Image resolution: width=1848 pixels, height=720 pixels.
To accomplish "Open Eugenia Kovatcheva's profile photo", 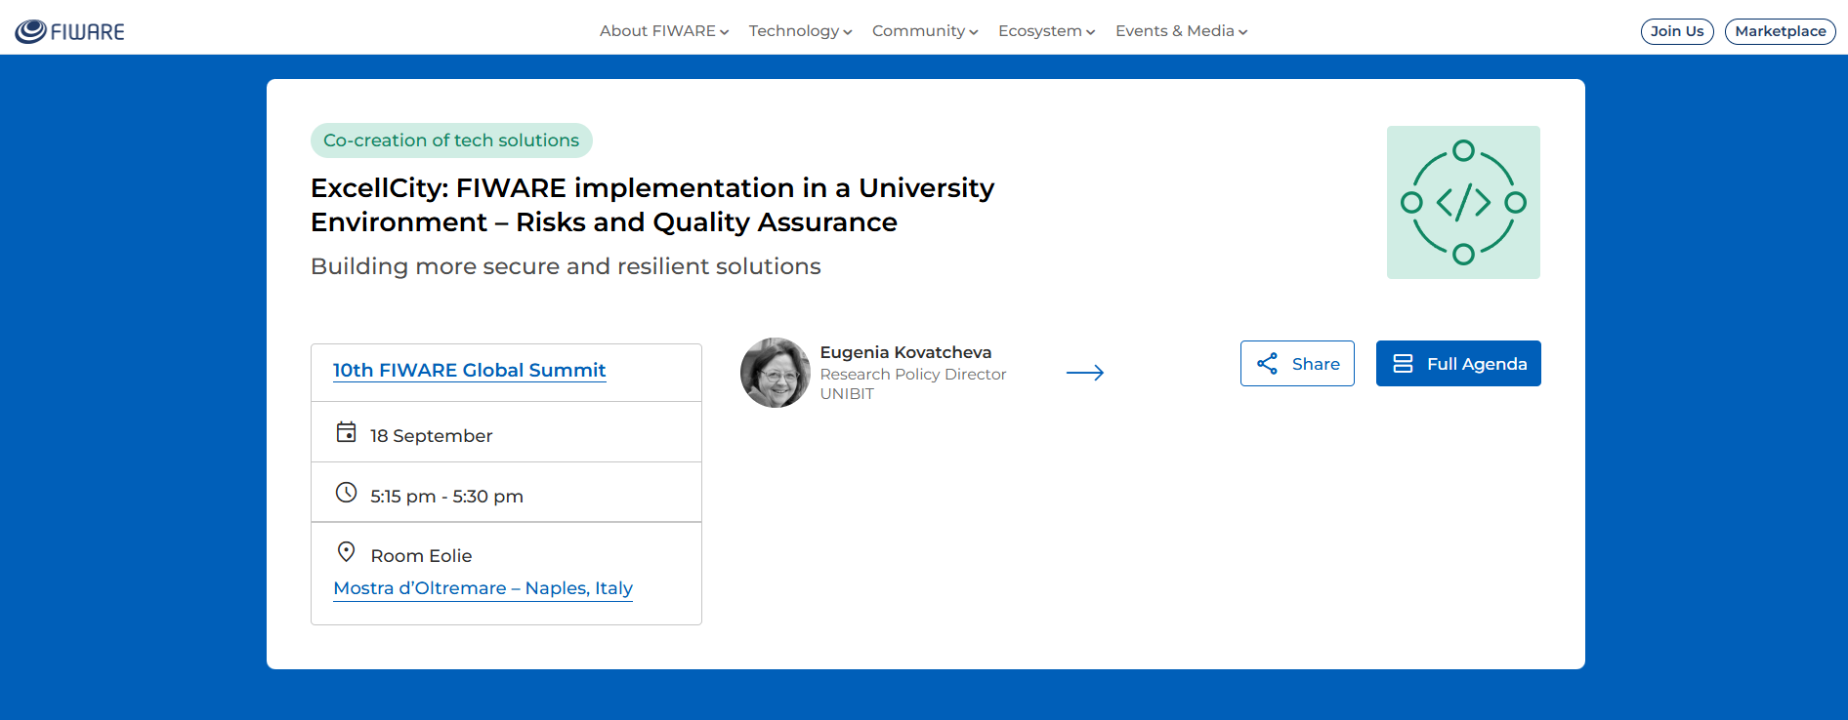I will point(776,373).
